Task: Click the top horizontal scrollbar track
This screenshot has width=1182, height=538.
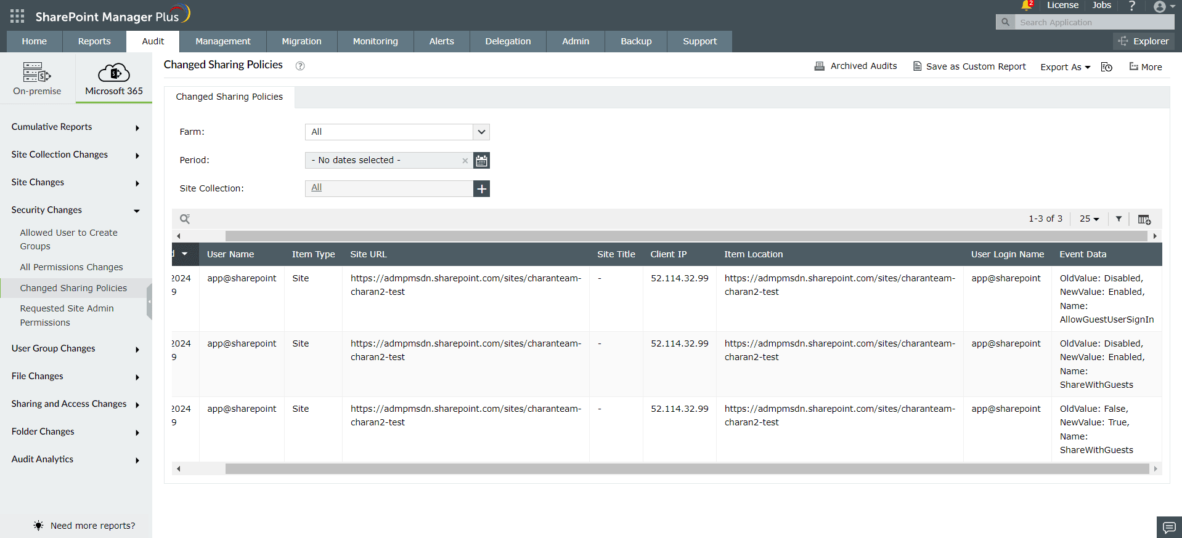Action: pos(686,236)
